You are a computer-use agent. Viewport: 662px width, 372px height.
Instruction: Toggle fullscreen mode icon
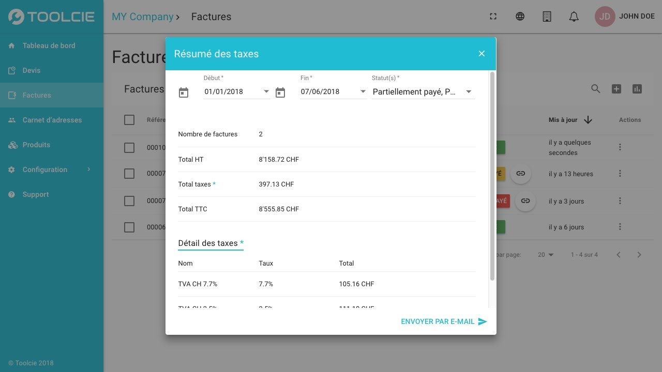pos(493,17)
